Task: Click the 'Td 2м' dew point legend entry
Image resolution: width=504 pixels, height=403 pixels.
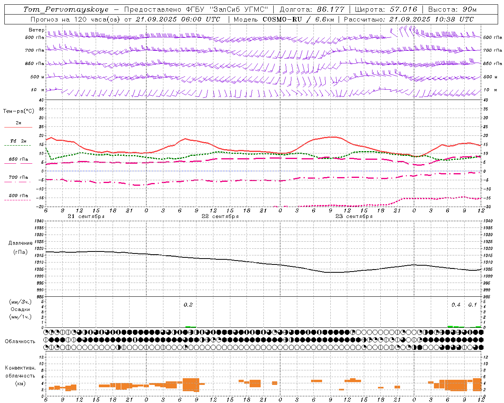Action: coord(19,141)
